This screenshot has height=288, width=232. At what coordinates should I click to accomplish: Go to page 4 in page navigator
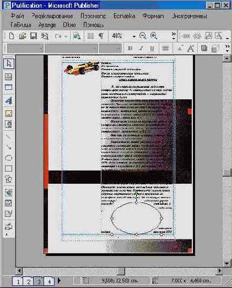(x=49, y=281)
